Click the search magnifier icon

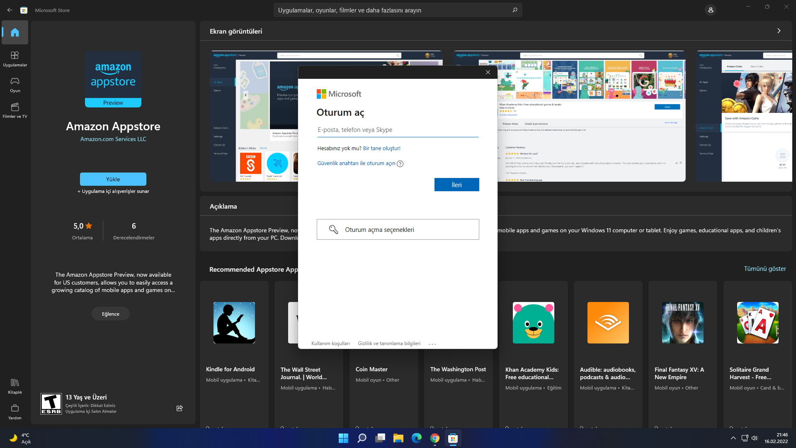coord(514,10)
